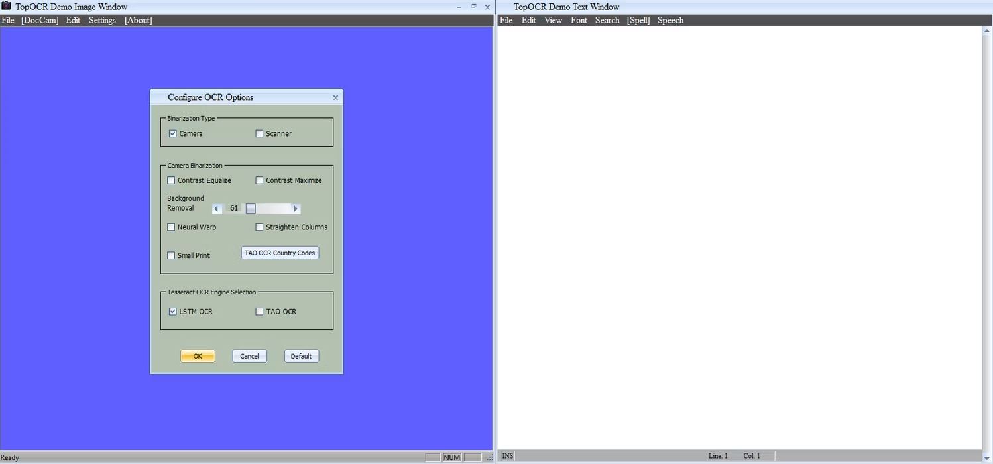Open the Speech menu
Image resolution: width=993 pixels, height=464 pixels.
[x=670, y=20]
